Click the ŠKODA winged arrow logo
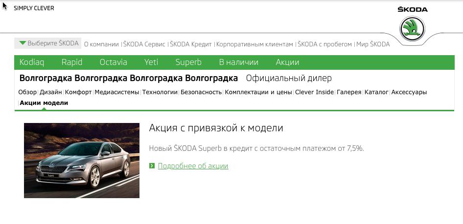Viewport: 463px width, 224px height. pos(412,29)
